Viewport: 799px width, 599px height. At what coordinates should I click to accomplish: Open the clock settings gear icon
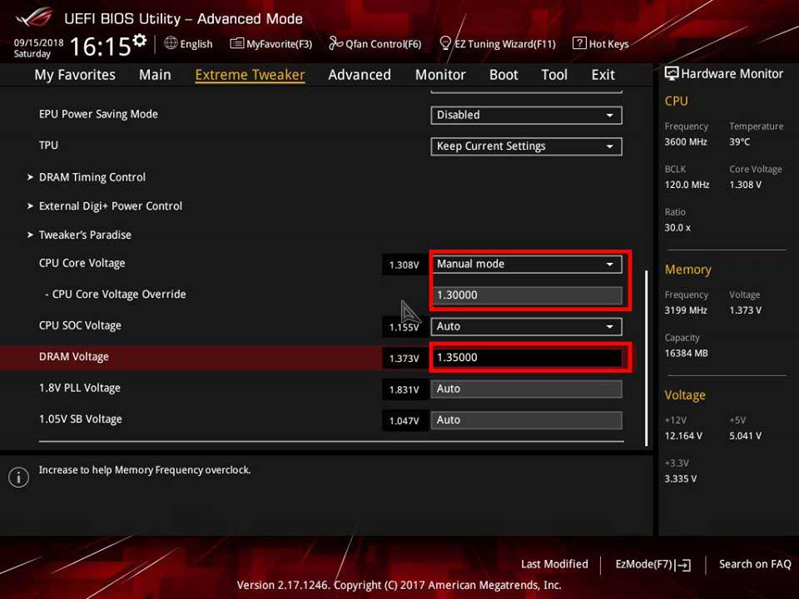click(x=140, y=40)
